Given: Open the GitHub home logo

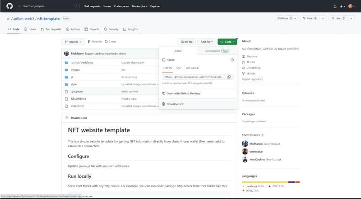Looking at the screenshot, I should point(9,6).
